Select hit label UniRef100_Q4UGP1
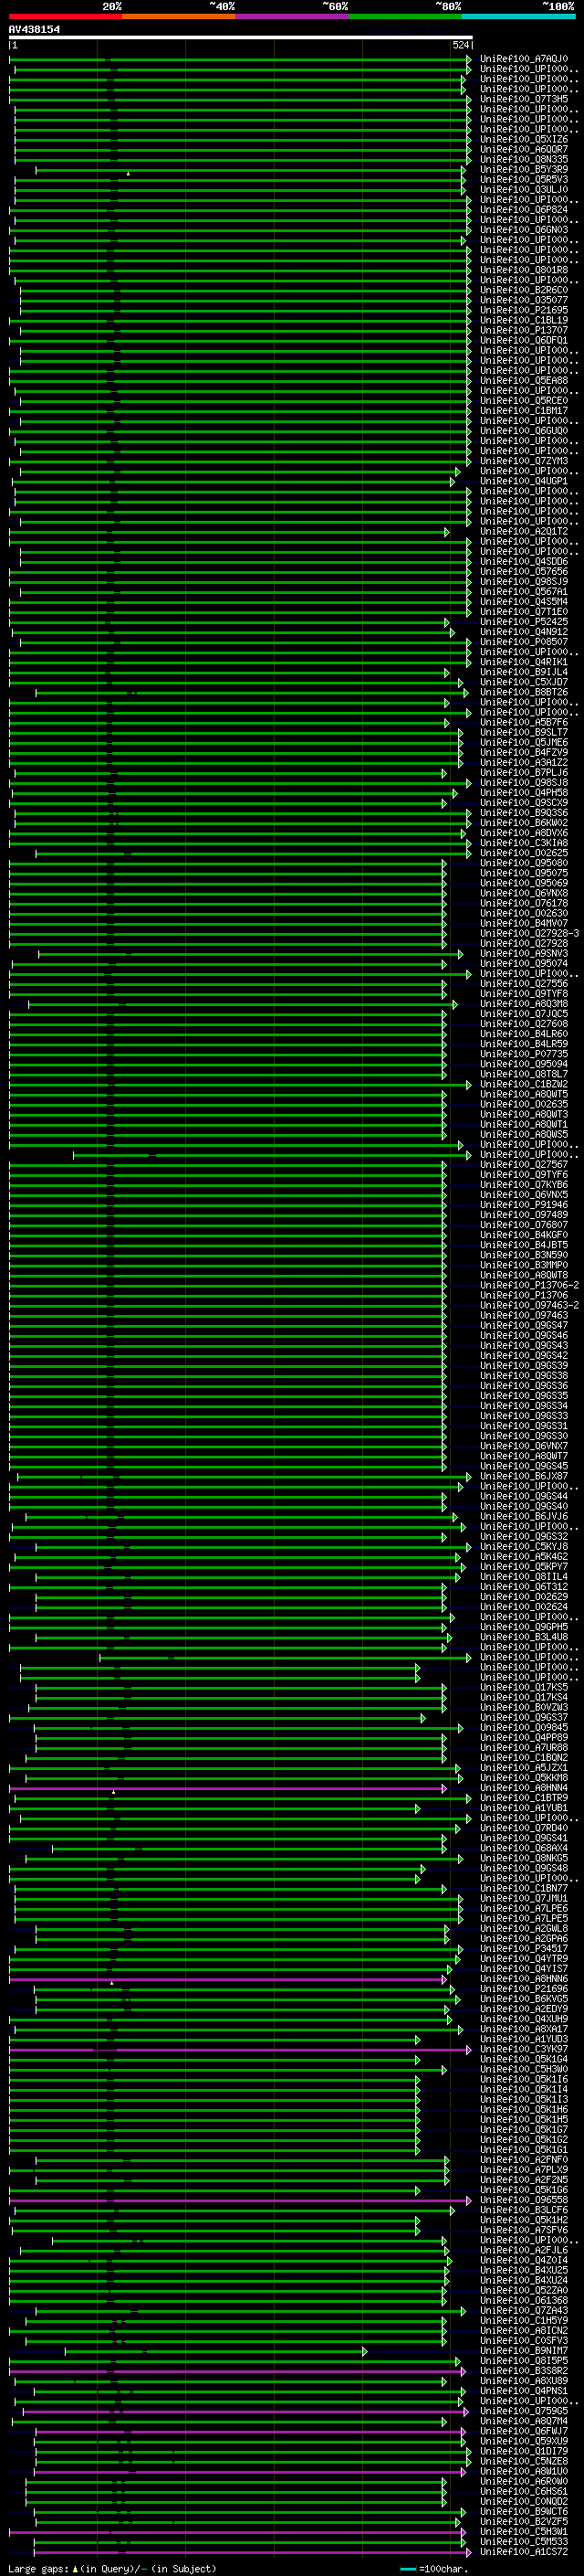Screen dimensions: 584x2576 point(524,481)
